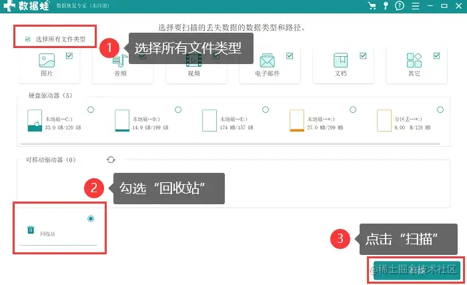
Task: Uncheck the 文档 checkbox
Action: tap(363, 56)
